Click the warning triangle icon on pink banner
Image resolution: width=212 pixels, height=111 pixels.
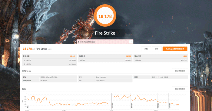(78, 42)
